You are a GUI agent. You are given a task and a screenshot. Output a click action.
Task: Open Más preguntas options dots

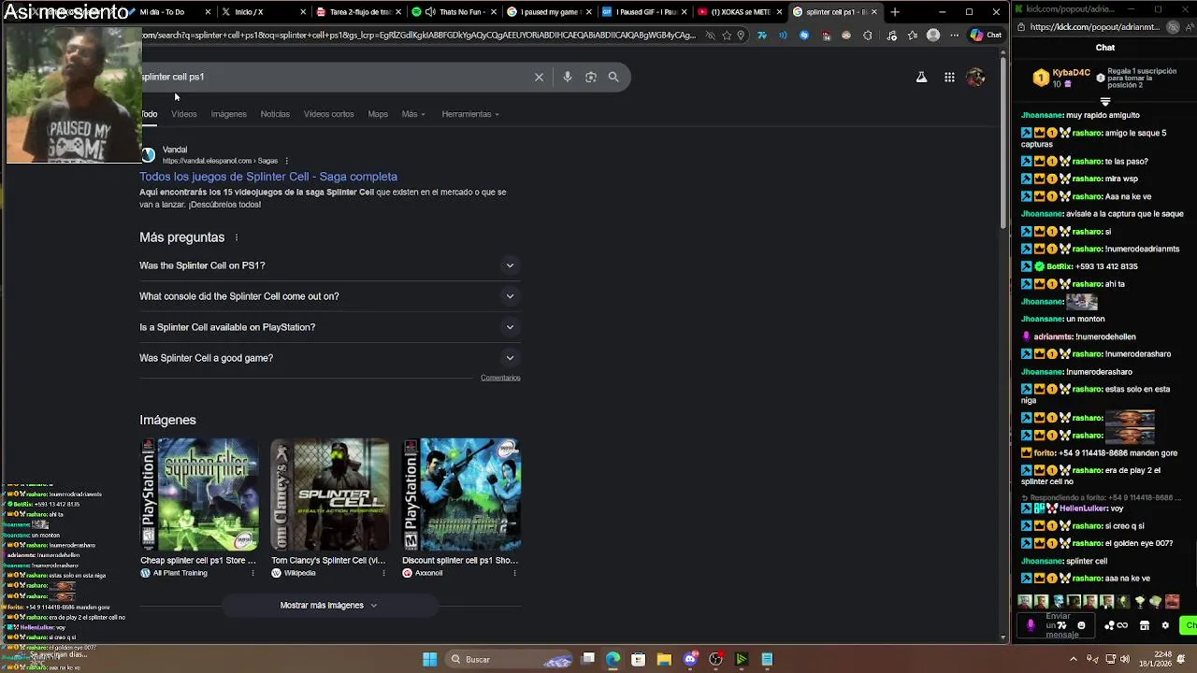pyautogui.click(x=237, y=237)
